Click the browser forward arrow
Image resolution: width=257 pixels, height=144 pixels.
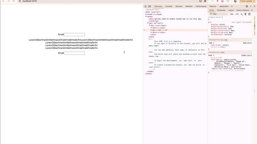click(x=8, y=1)
